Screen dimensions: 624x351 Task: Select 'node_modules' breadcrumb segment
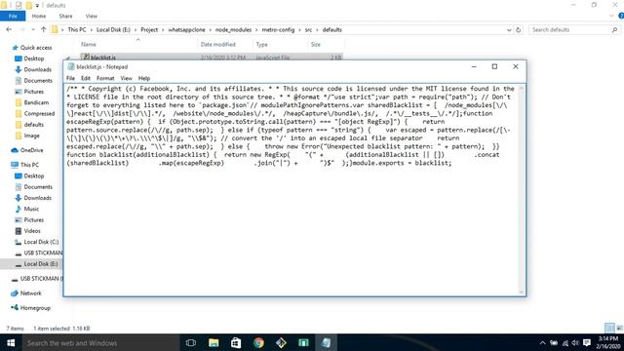coord(233,30)
